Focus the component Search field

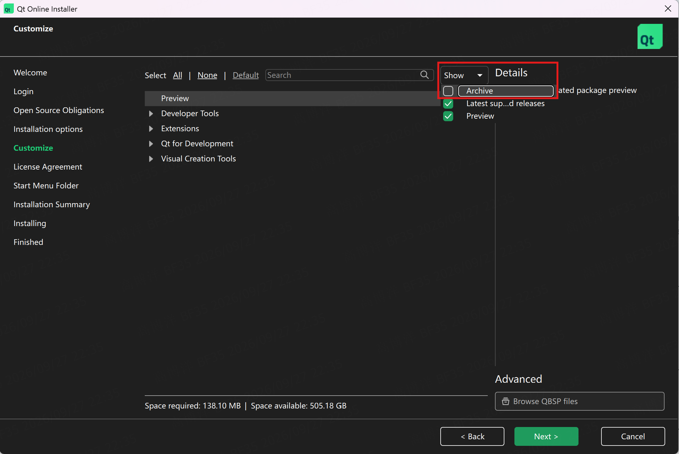pos(349,75)
